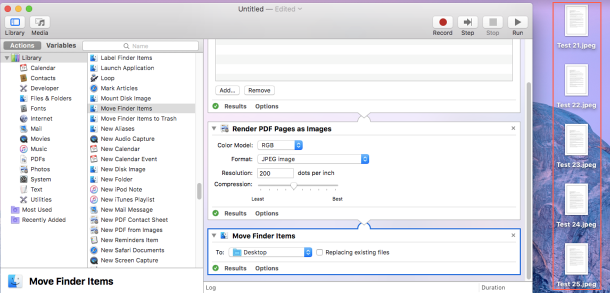Open the Photos category

40,169
